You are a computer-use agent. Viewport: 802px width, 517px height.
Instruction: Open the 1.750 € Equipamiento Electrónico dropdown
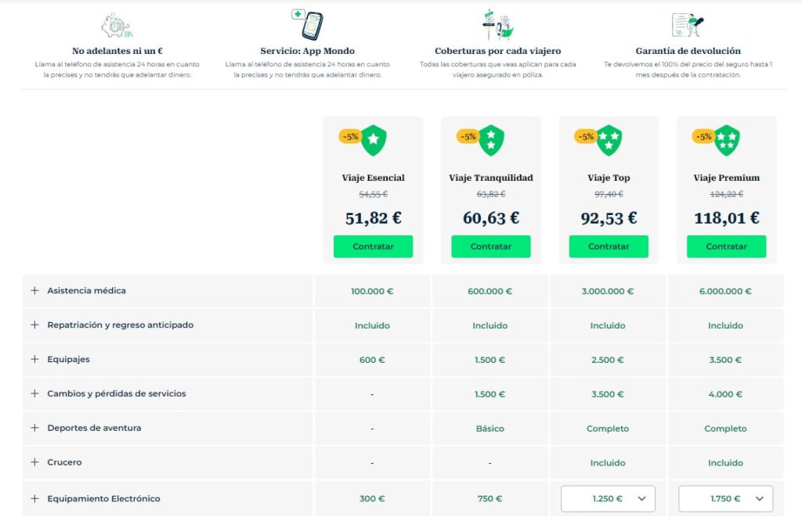tap(725, 499)
